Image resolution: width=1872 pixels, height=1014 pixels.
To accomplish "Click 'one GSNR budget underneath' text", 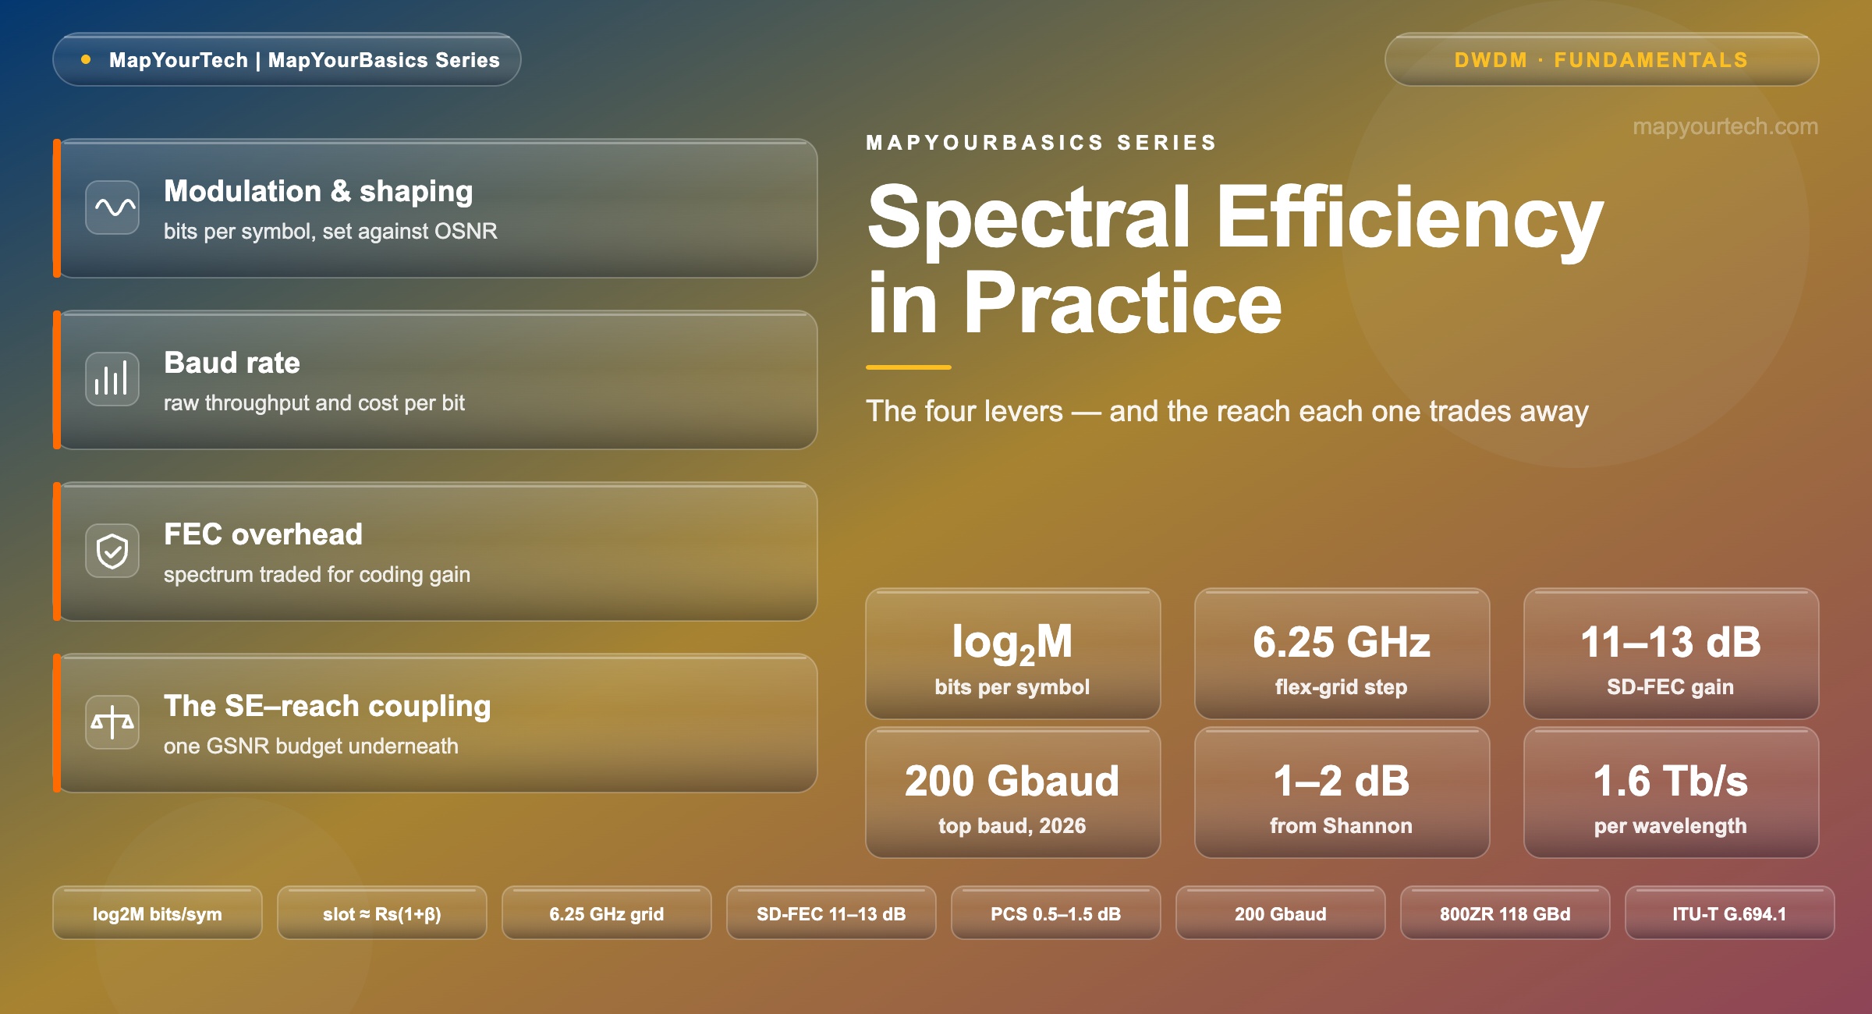I will (311, 746).
